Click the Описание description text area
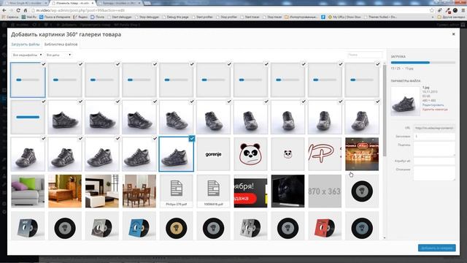 pos(434,173)
